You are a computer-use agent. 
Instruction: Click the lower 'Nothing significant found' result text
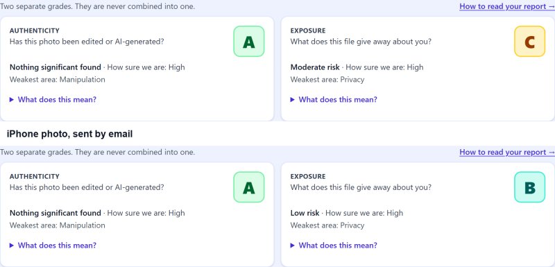pyautogui.click(x=55, y=213)
